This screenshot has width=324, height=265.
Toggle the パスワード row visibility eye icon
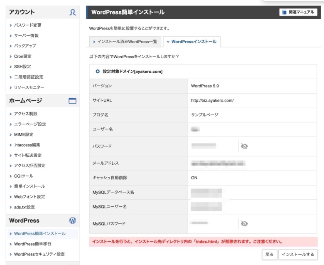[x=244, y=146]
